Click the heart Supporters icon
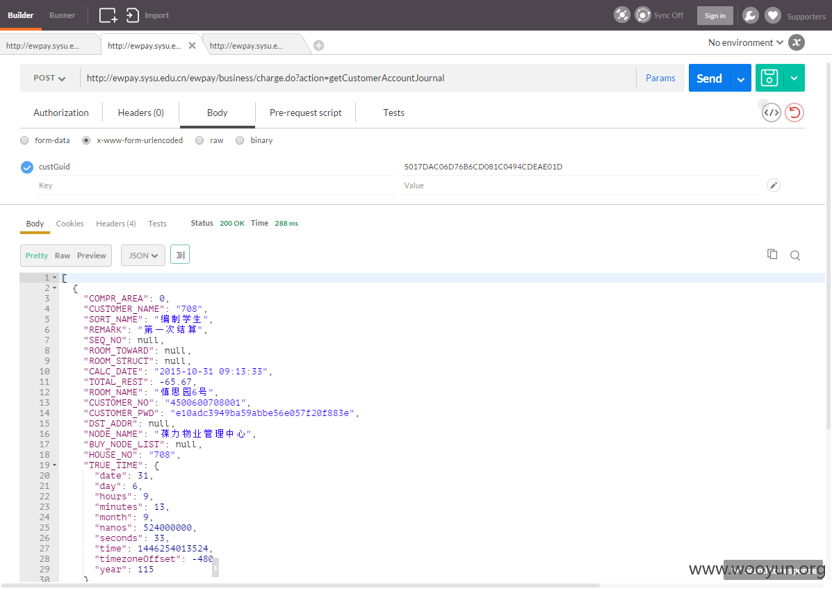 (x=773, y=15)
